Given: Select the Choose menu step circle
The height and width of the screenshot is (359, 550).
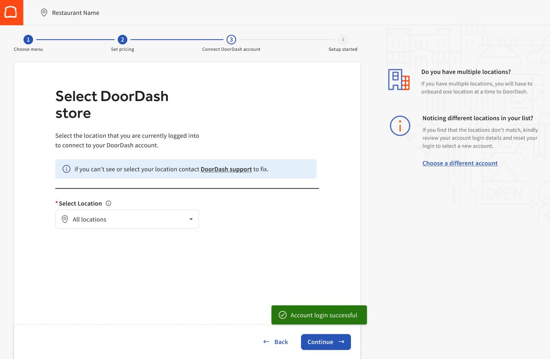Looking at the screenshot, I should 28,39.
